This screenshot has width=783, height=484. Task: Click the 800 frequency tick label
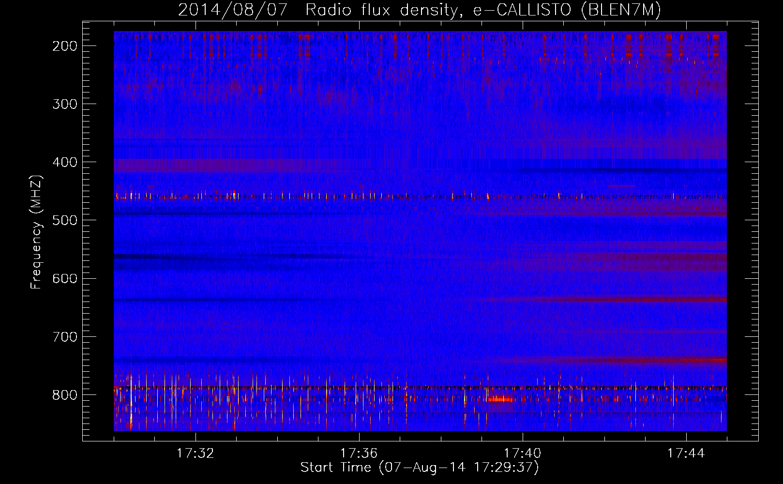[64, 394]
